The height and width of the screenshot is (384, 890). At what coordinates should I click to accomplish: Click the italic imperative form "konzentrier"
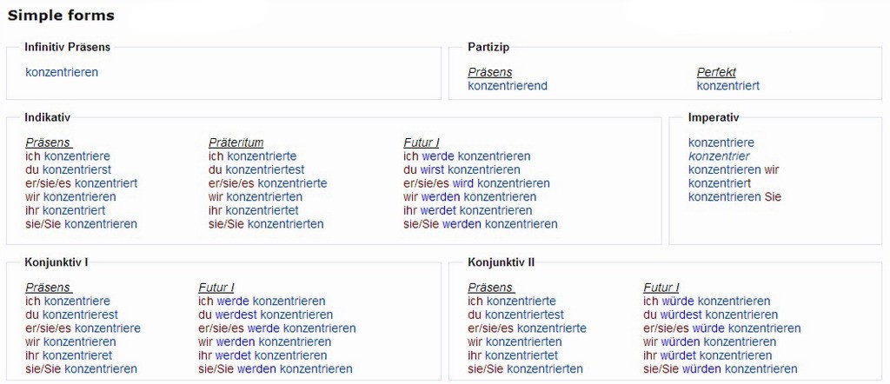coord(719,156)
